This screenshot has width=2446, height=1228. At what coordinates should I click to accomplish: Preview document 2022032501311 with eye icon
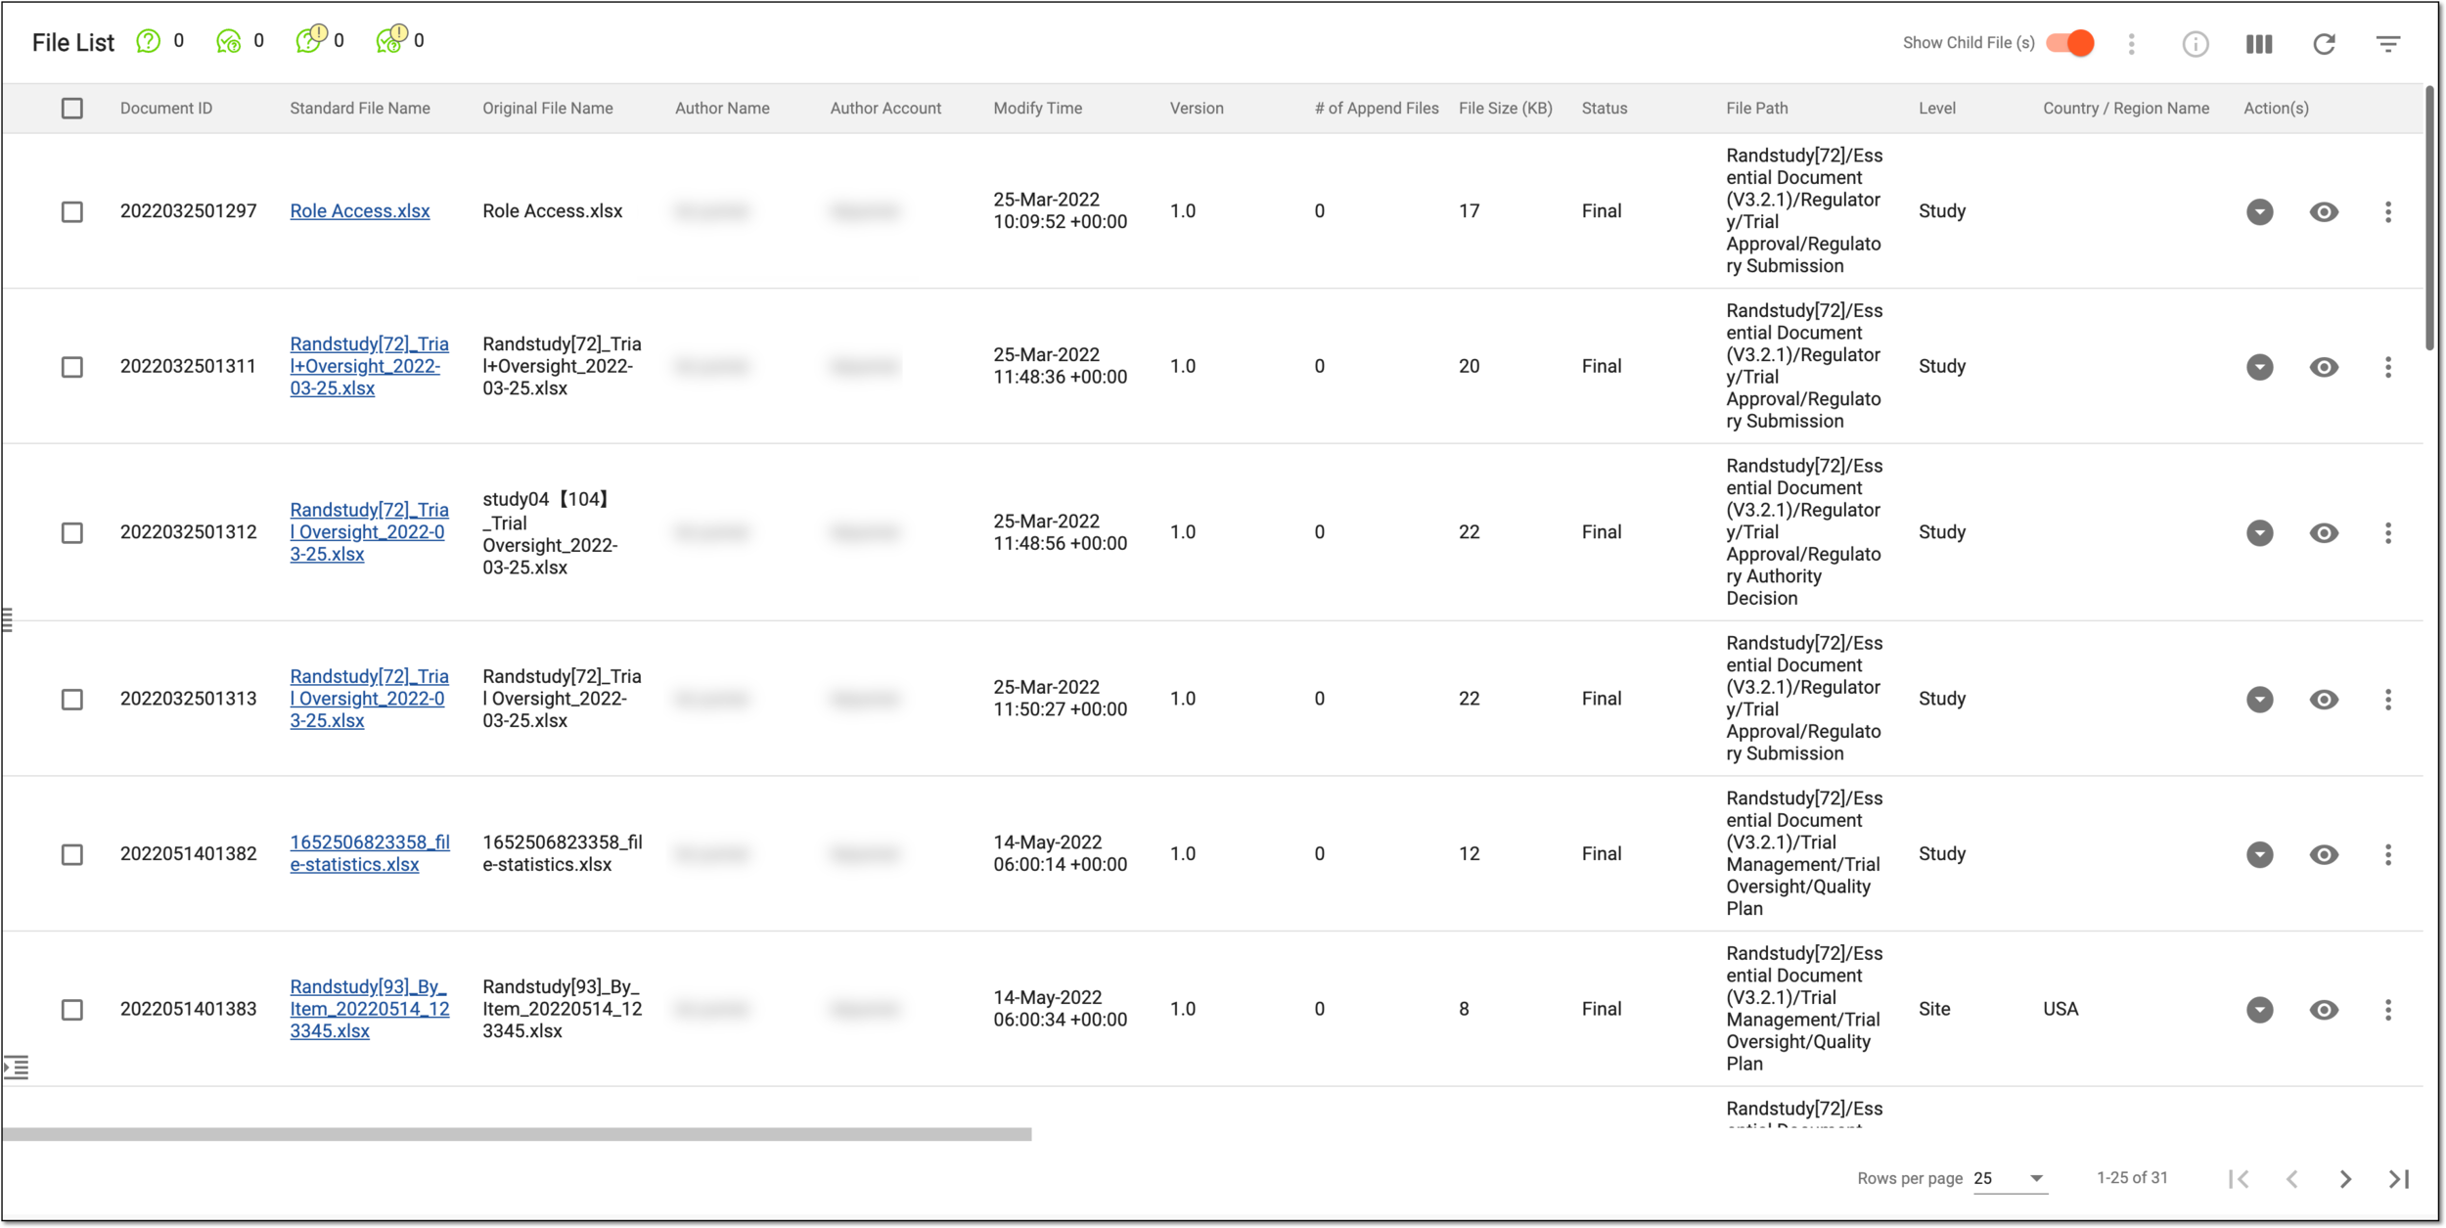(2324, 367)
